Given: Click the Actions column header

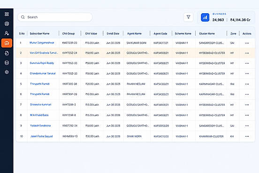Looking at the screenshot, I should [247, 33].
